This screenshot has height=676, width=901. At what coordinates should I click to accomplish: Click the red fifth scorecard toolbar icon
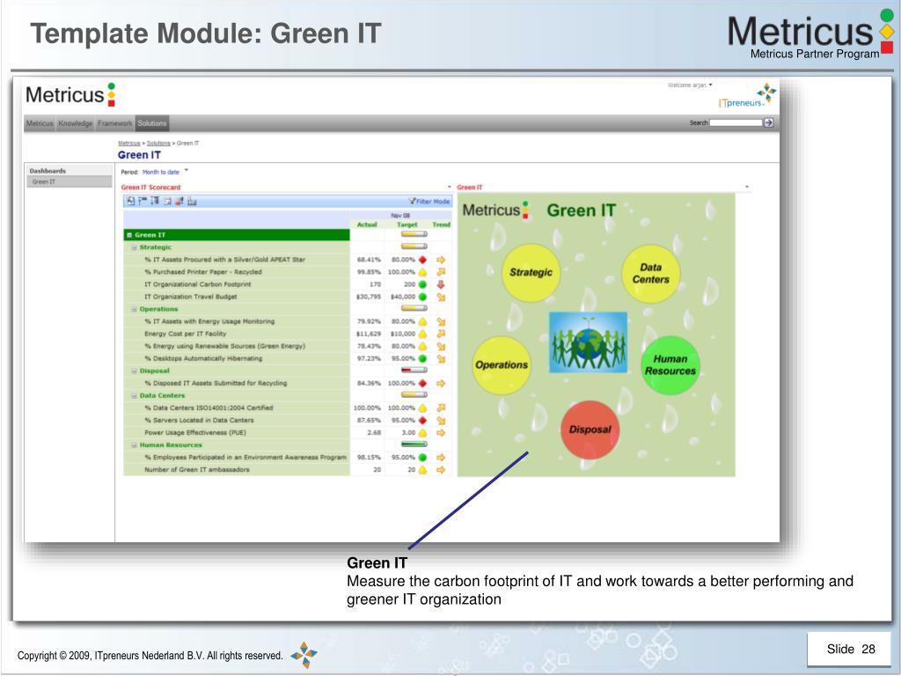coord(179,202)
